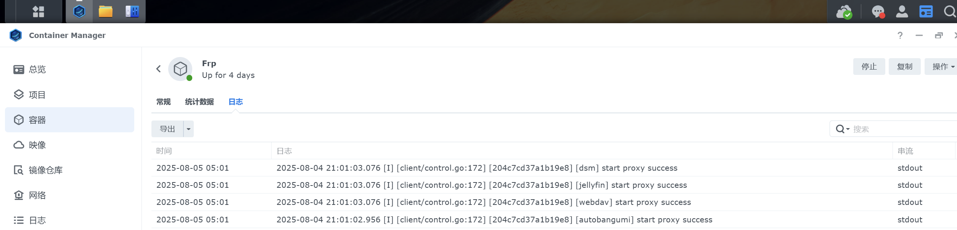The height and width of the screenshot is (230, 957).
Task: Click the 复制 duplicate button
Action: [904, 67]
